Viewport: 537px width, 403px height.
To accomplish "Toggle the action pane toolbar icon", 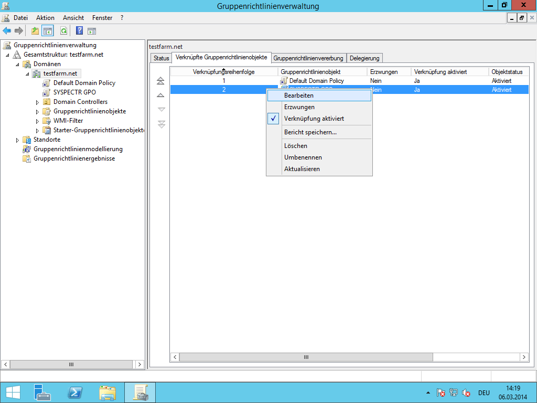I will [x=92, y=31].
